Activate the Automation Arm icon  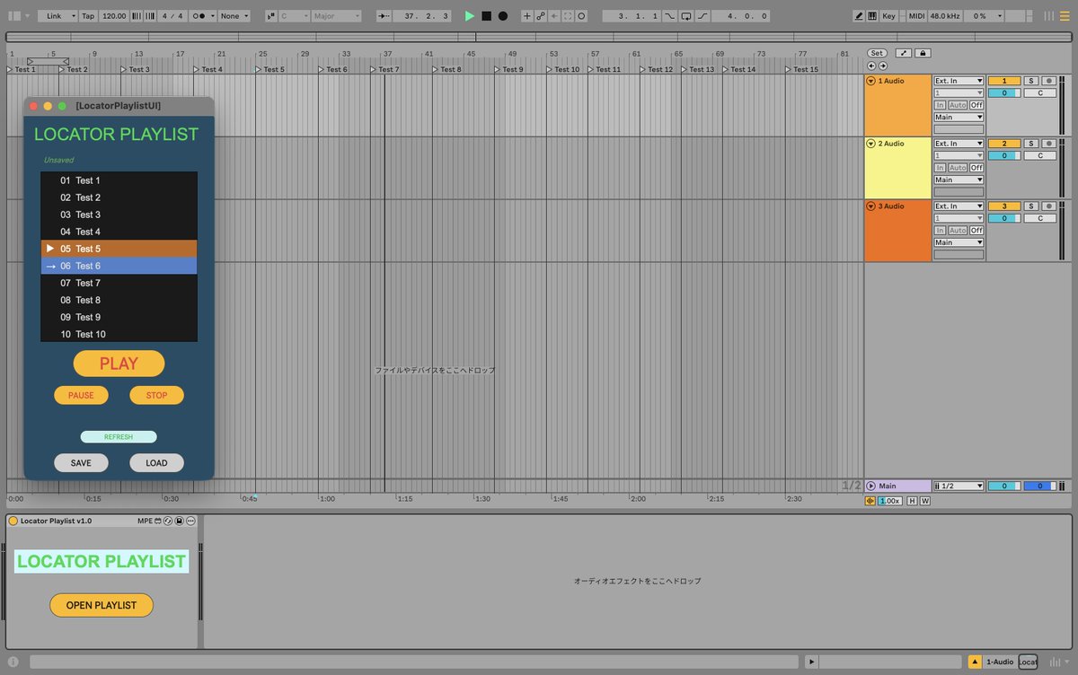(541, 16)
